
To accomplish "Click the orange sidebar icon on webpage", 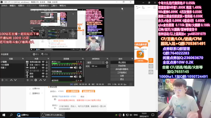I will point(151,61).
